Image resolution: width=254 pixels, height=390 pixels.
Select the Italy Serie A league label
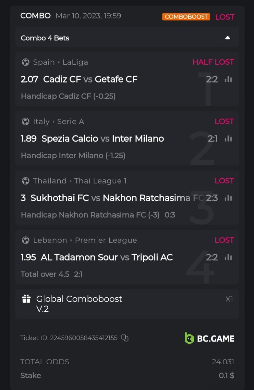(58, 122)
